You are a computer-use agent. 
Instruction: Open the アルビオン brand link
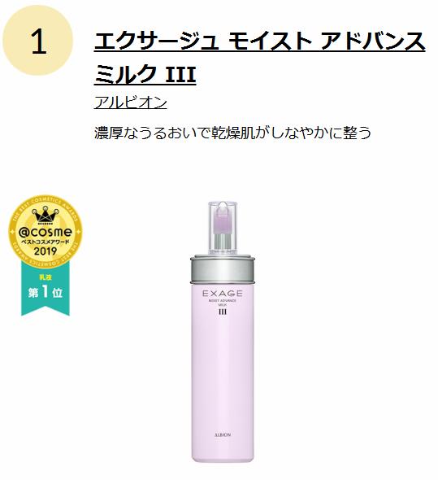pos(131,103)
